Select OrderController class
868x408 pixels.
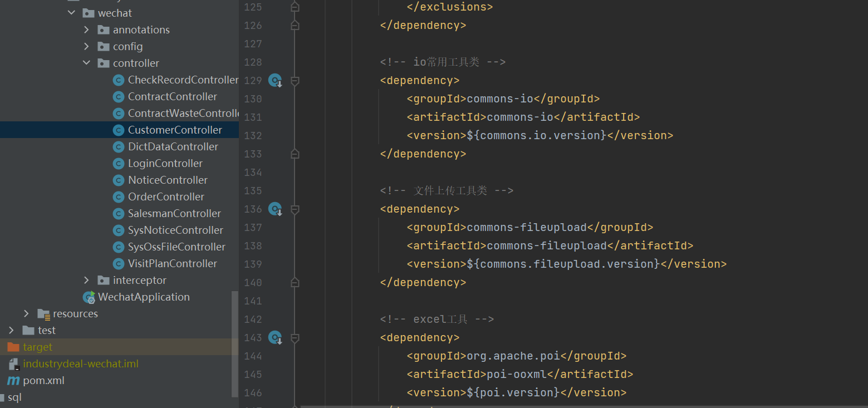click(x=166, y=196)
